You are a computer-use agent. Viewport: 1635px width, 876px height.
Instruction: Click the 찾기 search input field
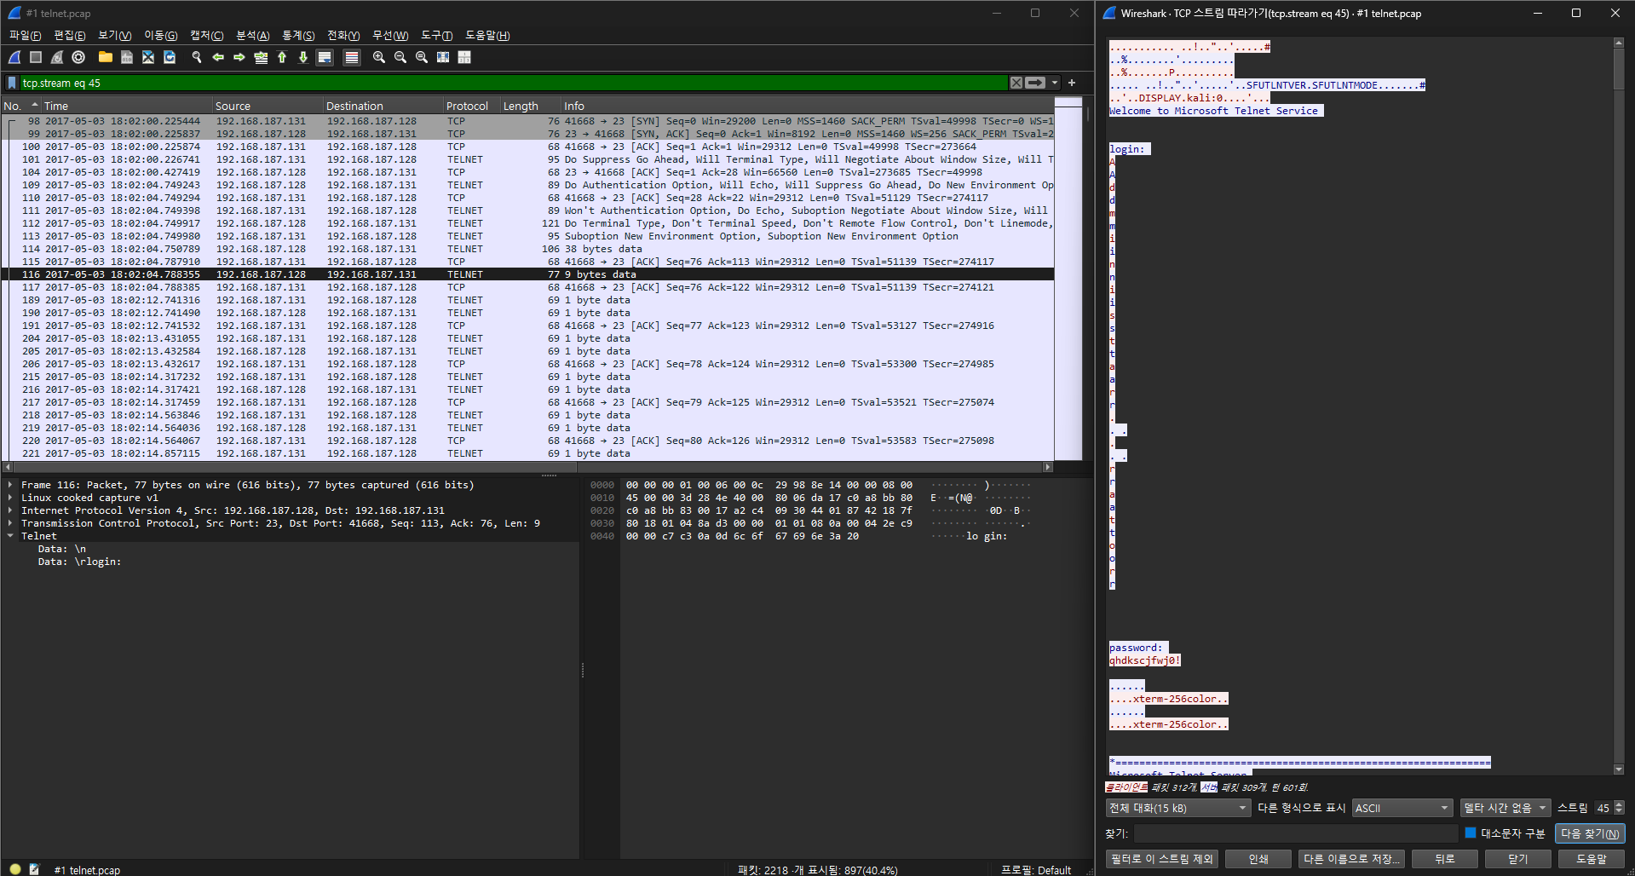tap(1295, 833)
